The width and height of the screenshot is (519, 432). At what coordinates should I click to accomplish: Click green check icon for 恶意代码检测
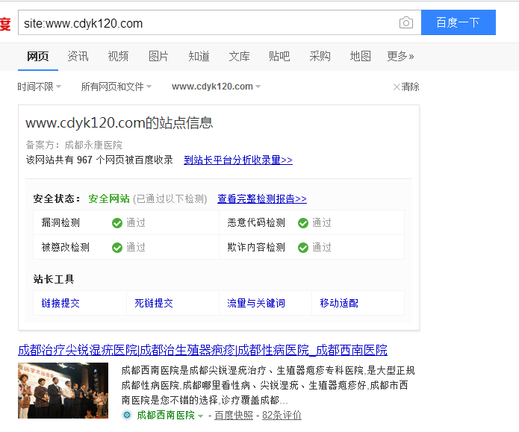pyautogui.click(x=303, y=223)
